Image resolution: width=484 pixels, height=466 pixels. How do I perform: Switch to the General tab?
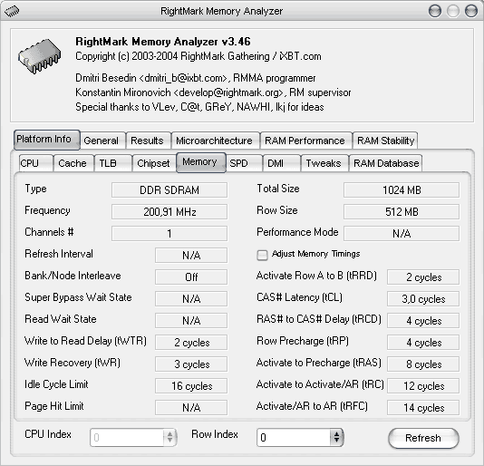102,141
